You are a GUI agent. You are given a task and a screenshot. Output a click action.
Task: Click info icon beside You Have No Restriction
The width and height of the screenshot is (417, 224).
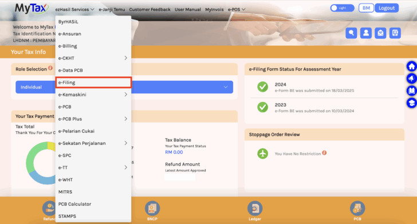324,153
